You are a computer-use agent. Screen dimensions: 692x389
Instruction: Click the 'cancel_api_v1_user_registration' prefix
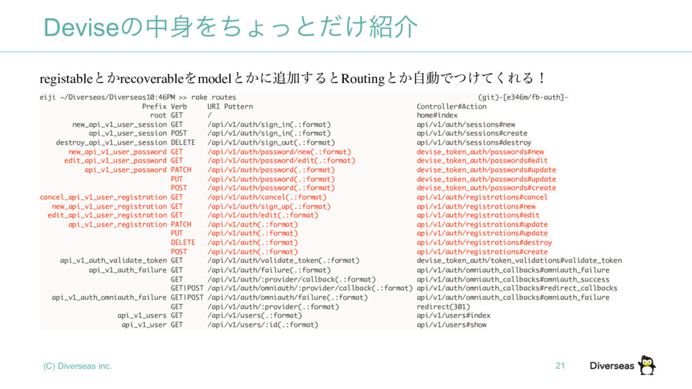103,197
